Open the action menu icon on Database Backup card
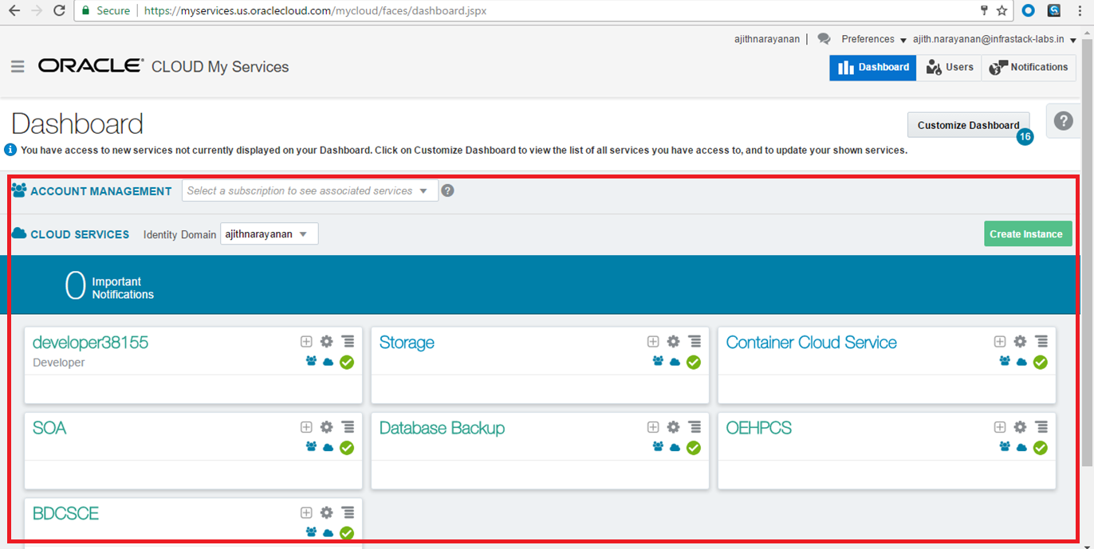1094x549 pixels. 695,427
